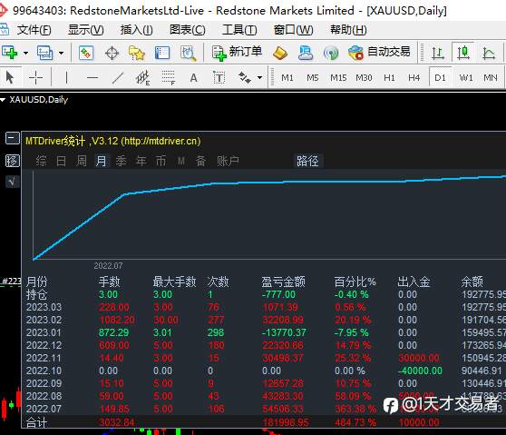Open the 文件(F) menu

(x=34, y=30)
